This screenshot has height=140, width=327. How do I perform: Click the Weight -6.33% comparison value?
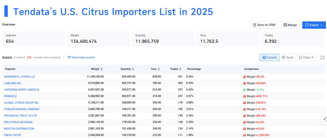click(x=256, y=89)
